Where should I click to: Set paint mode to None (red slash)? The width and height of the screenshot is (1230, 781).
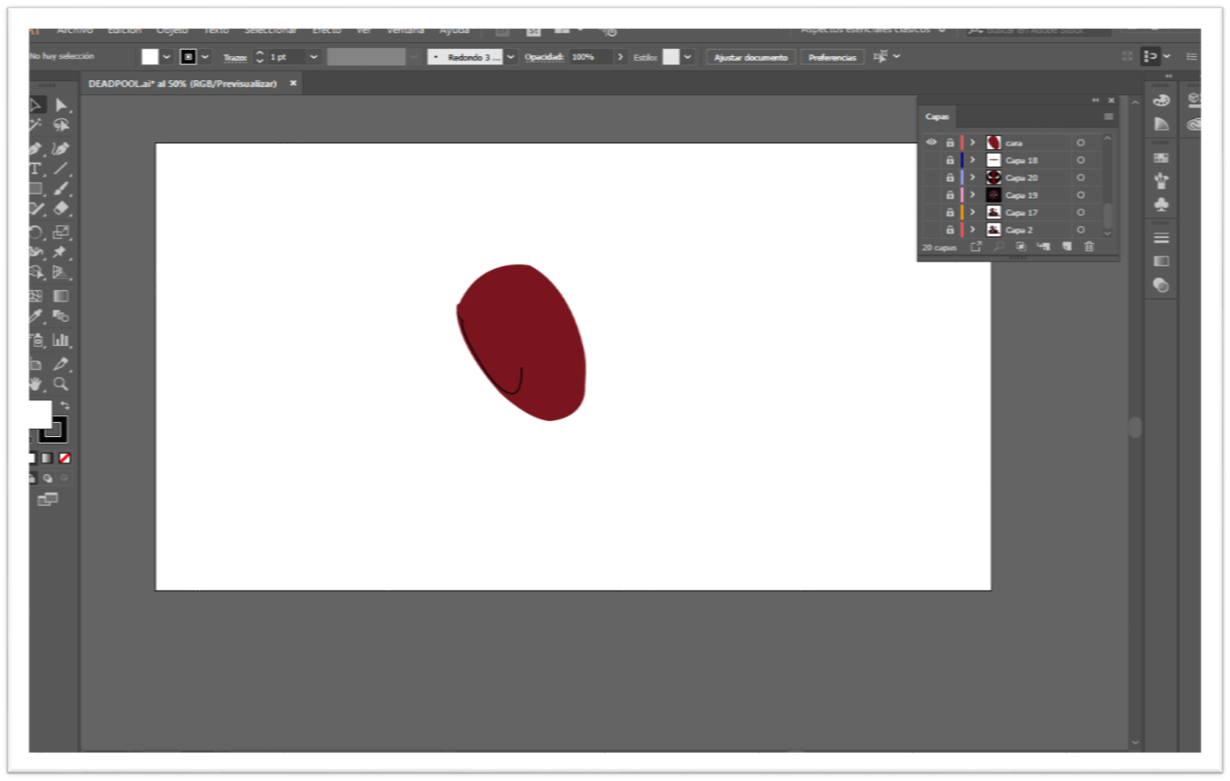point(65,458)
